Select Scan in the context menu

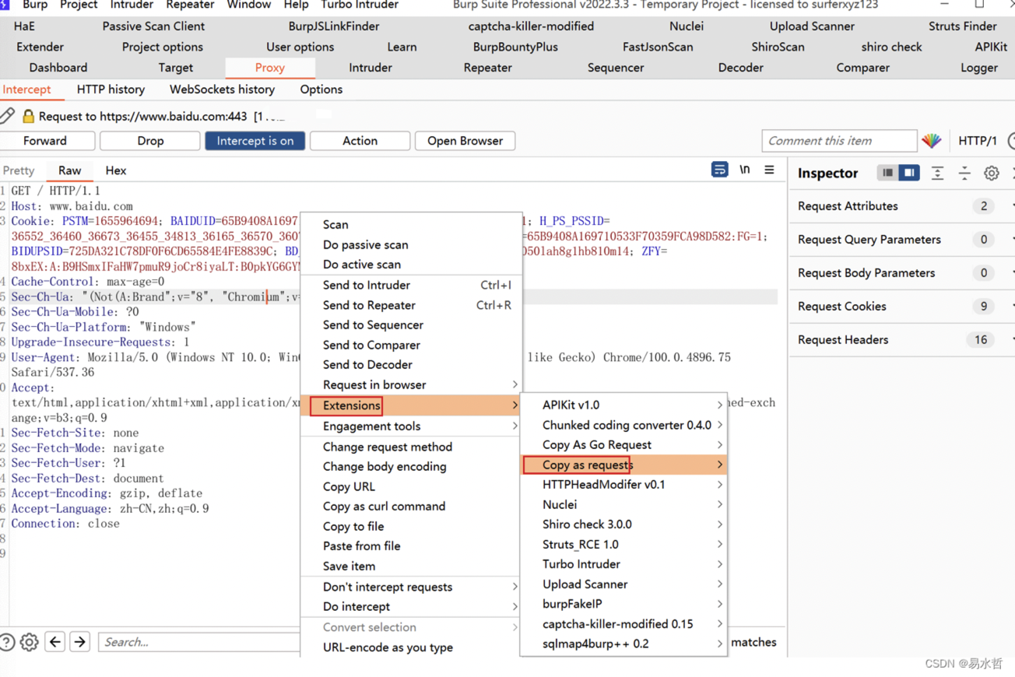pos(411,224)
